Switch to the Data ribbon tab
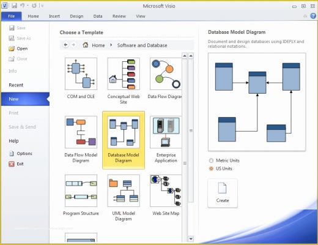The image size is (318, 245). coord(98,16)
